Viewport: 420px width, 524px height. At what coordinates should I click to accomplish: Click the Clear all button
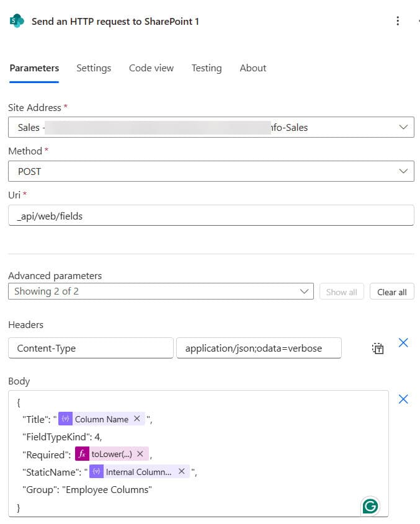(x=392, y=291)
